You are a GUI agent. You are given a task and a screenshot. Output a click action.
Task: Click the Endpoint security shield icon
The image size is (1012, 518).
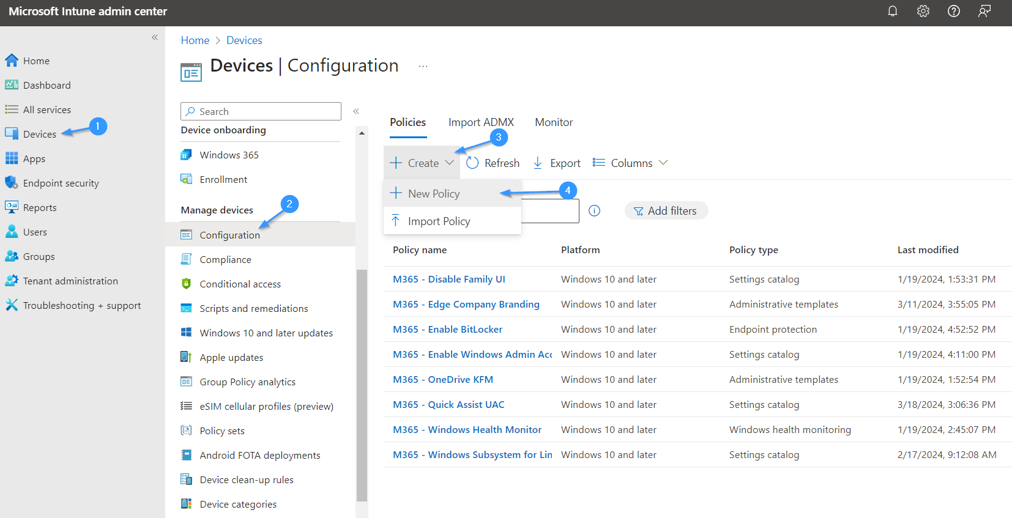click(x=12, y=183)
